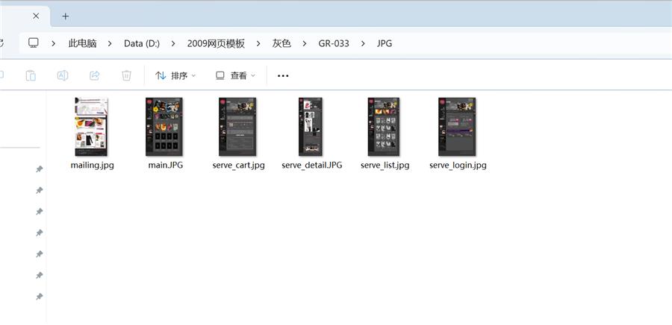Add a new tab with plus button
This screenshot has height=325, width=672.
[65, 16]
